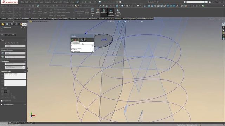This screenshot has height=126, width=225.
Task: Open the ConfigurationManager tab icon
Action: [12, 24]
